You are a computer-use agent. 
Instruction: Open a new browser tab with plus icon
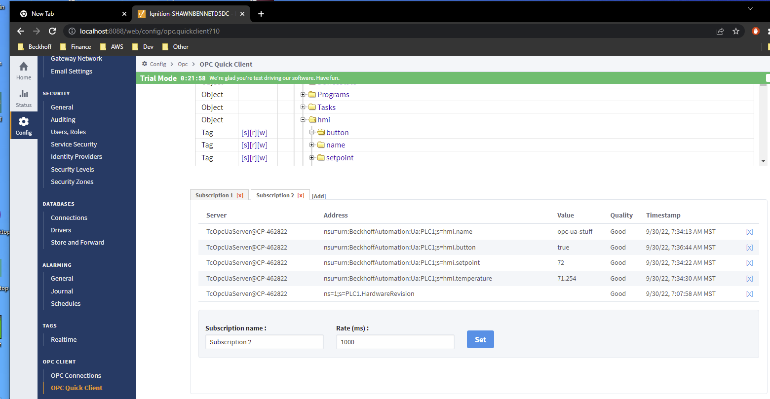(x=261, y=14)
